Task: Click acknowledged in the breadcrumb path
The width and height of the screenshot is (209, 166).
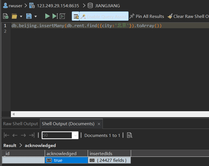Action: click(x=40, y=146)
